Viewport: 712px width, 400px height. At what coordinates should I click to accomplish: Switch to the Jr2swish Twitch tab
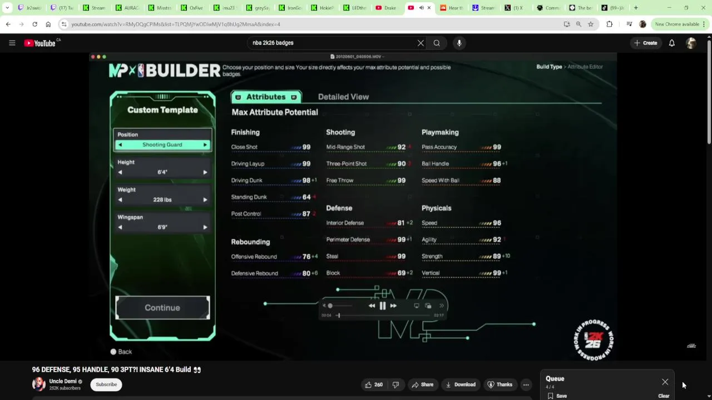coord(29,8)
